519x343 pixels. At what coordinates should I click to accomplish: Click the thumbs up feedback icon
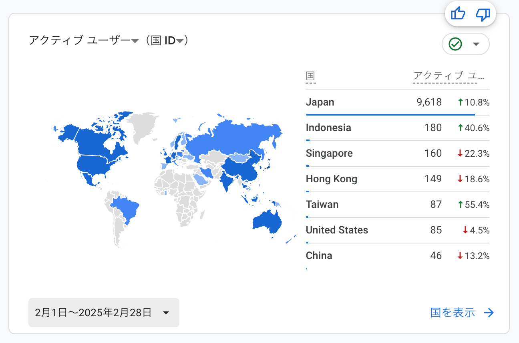click(x=457, y=13)
